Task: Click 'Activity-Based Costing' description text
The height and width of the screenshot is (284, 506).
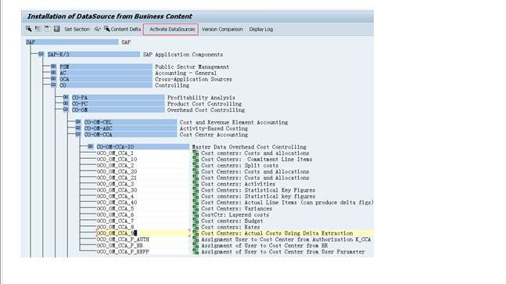Action: 214,128
